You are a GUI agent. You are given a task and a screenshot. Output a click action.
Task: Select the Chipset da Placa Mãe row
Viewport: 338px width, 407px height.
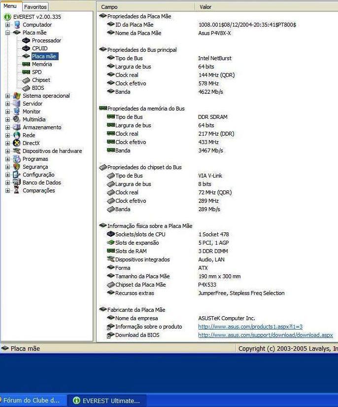click(218, 285)
